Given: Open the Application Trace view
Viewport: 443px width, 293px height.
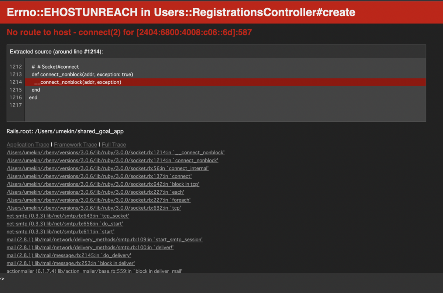Looking at the screenshot, I should tap(27, 144).
